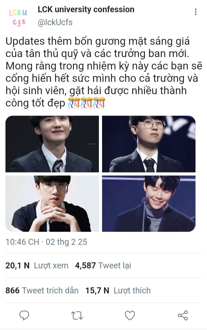View the 15,7 N Lượt thích list
The width and height of the screenshot is (207, 330).
(118, 290)
